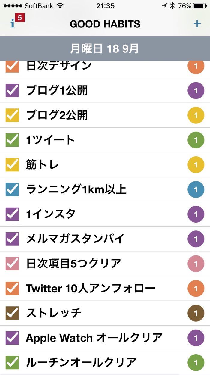Toggle the メルマガスタンバイ checkbox
The image size is (210, 375).
pyautogui.click(x=12, y=239)
